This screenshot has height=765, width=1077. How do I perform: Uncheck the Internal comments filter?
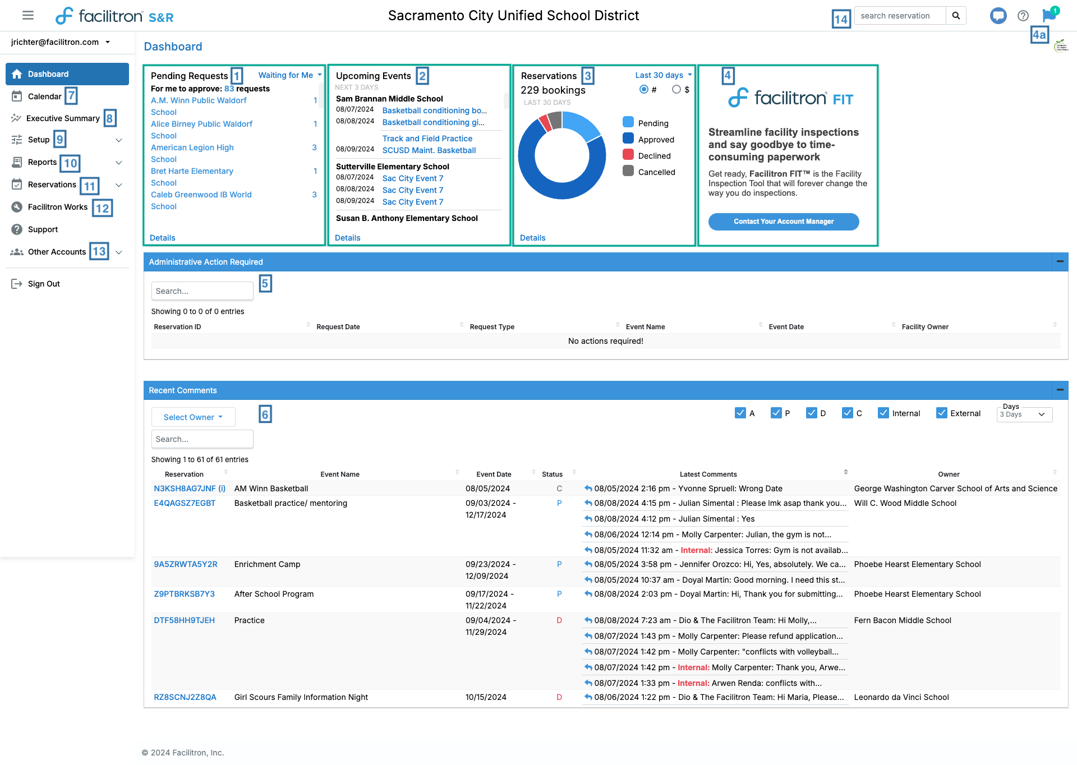[x=883, y=413]
